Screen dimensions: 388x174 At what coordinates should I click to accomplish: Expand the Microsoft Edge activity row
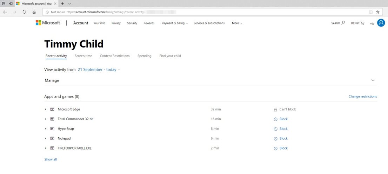(x=45, y=109)
